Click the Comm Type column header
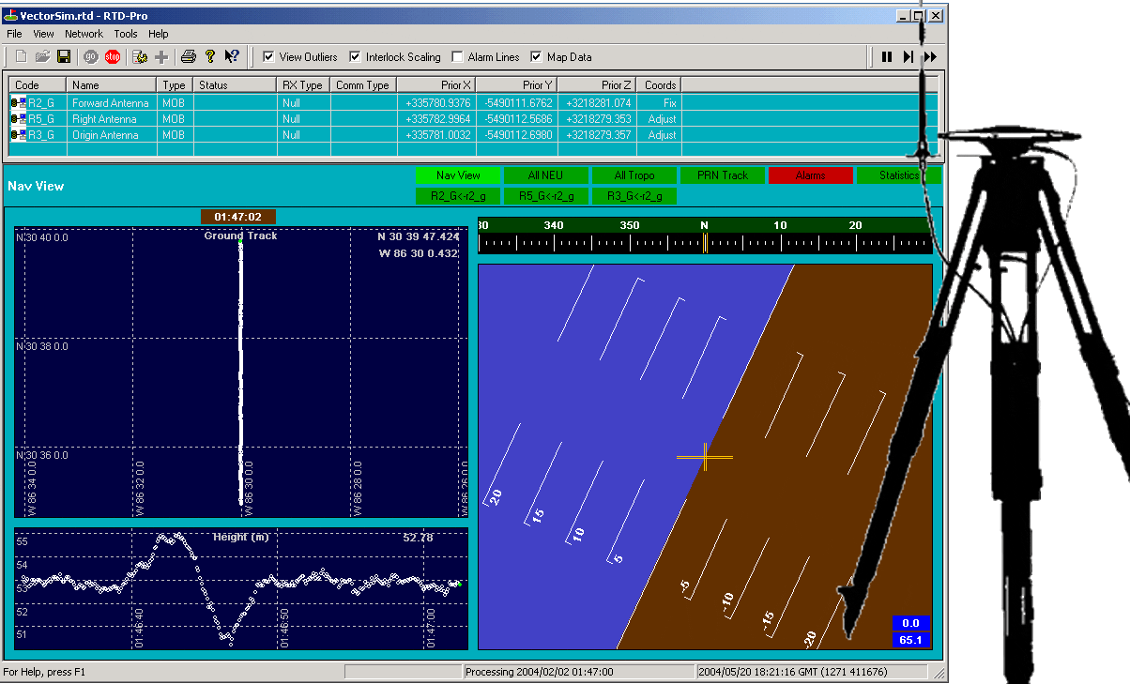The width and height of the screenshot is (1130, 684). (x=363, y=85)
